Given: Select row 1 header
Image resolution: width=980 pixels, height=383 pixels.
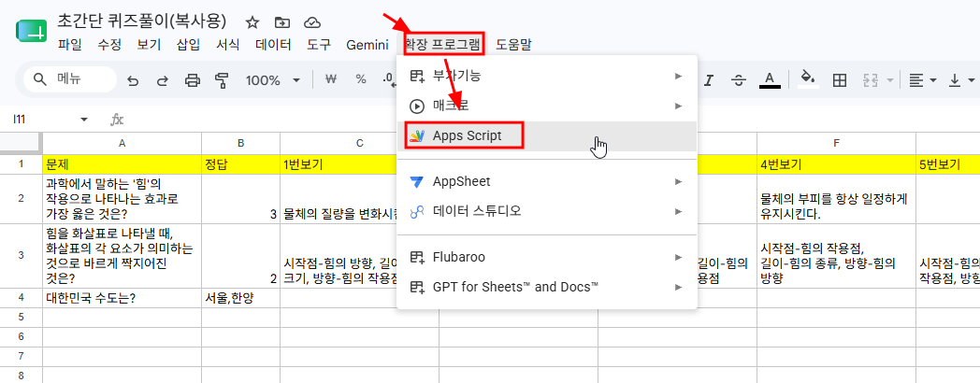Looking at the screenshot, I should (x=21, y=164).
